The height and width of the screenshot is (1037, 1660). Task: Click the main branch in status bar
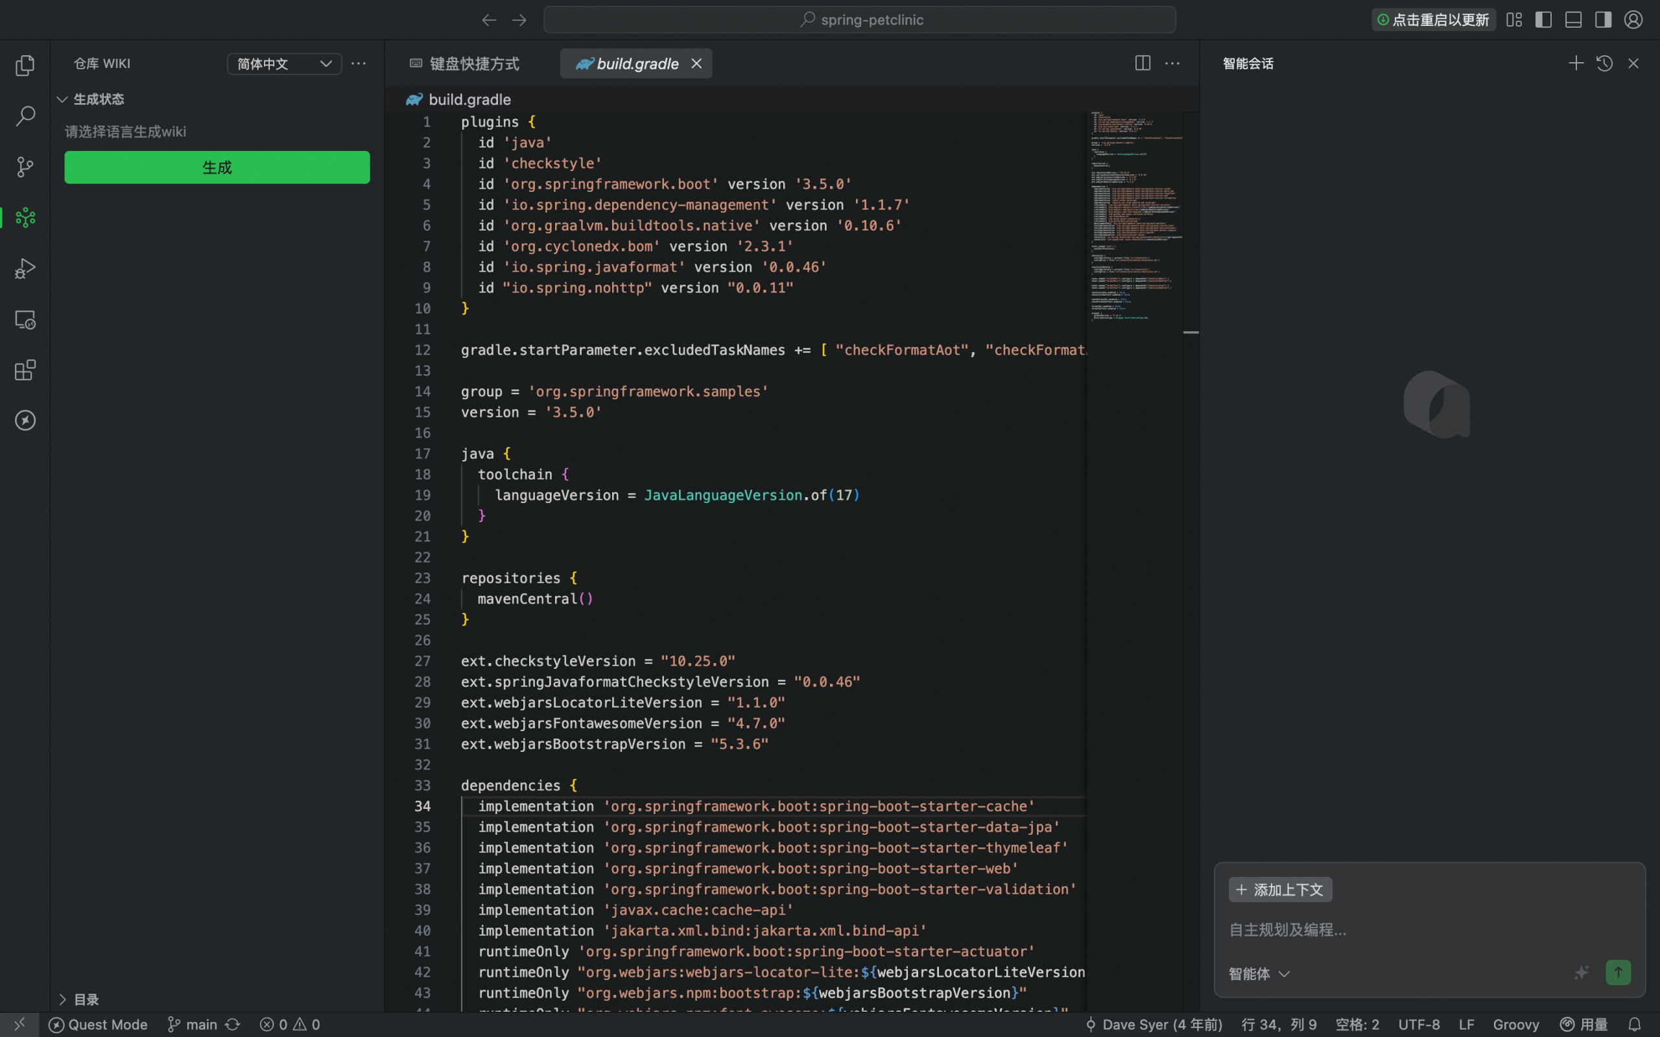(193, 1025)
